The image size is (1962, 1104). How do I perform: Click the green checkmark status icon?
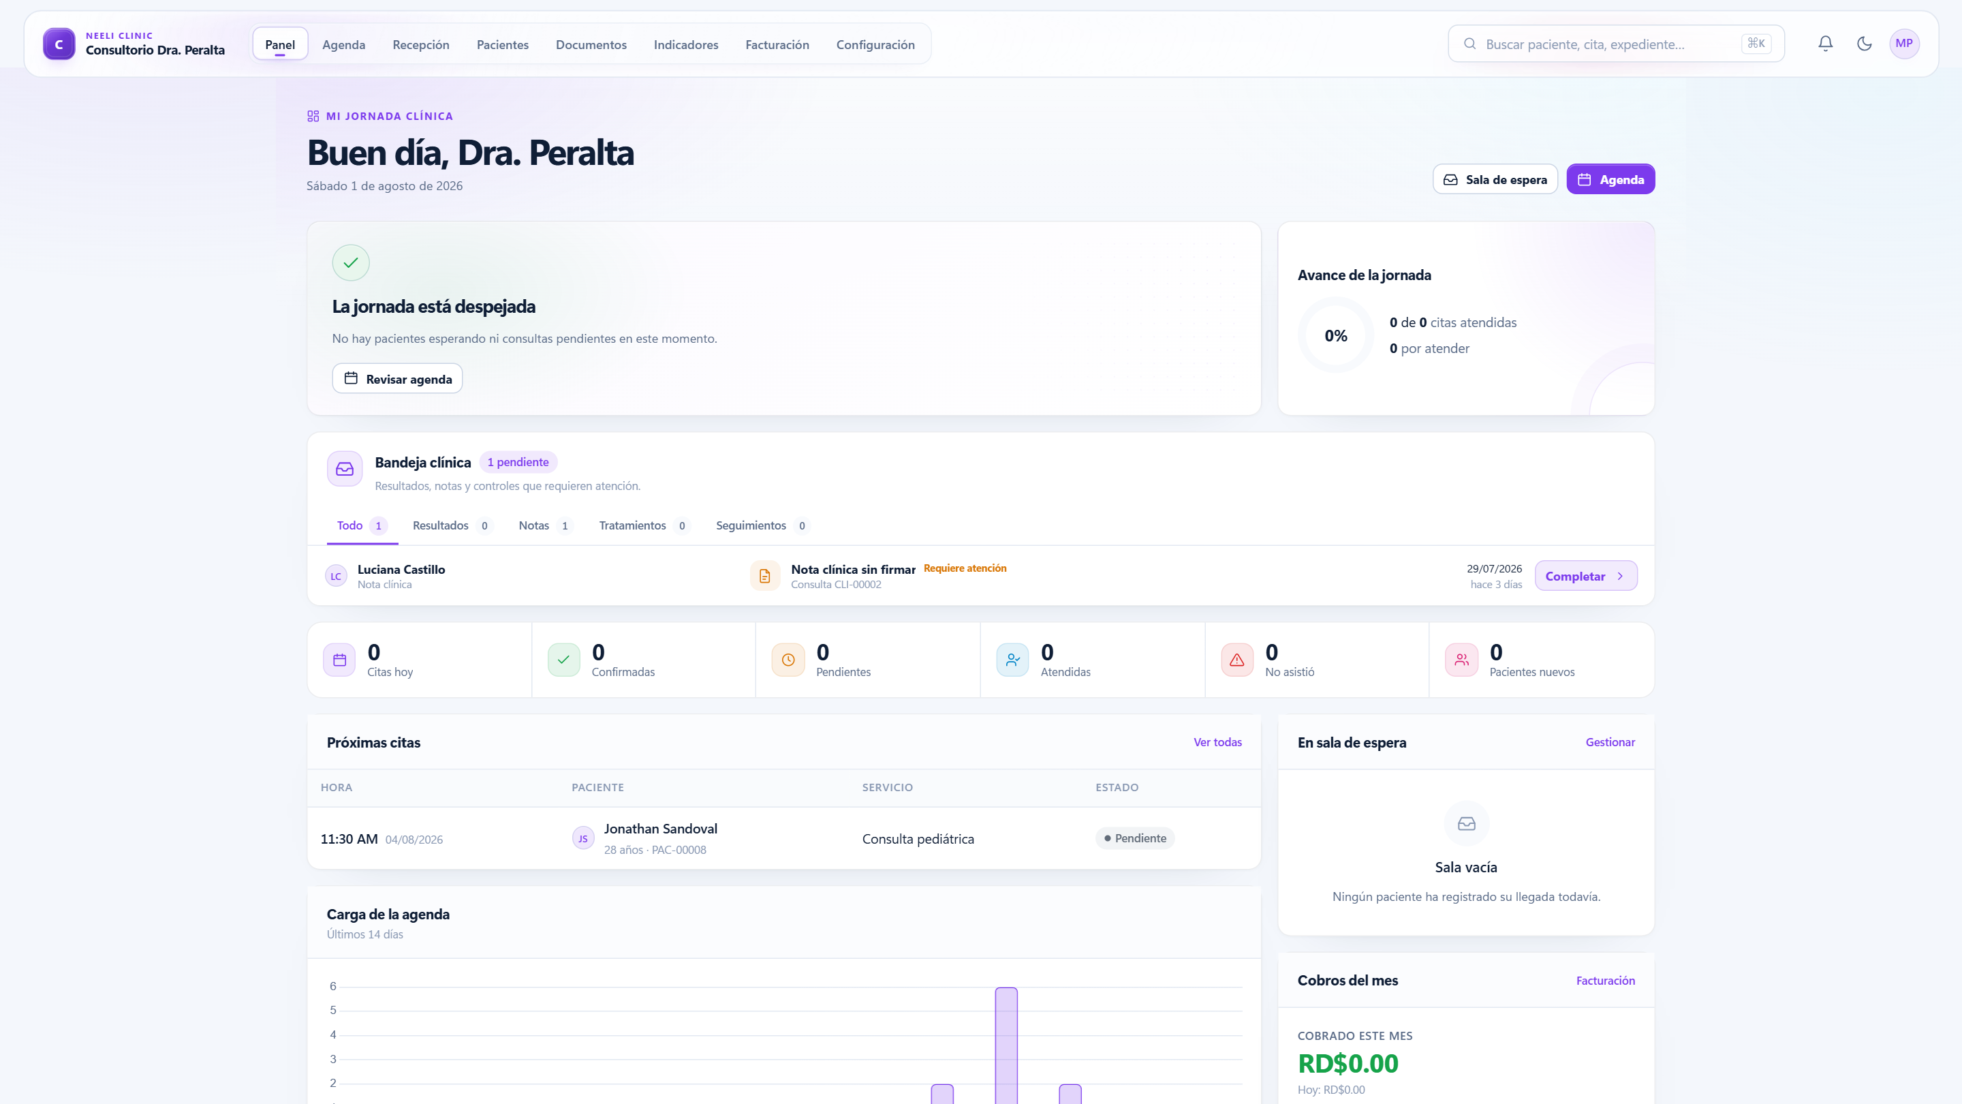(351, 263)
